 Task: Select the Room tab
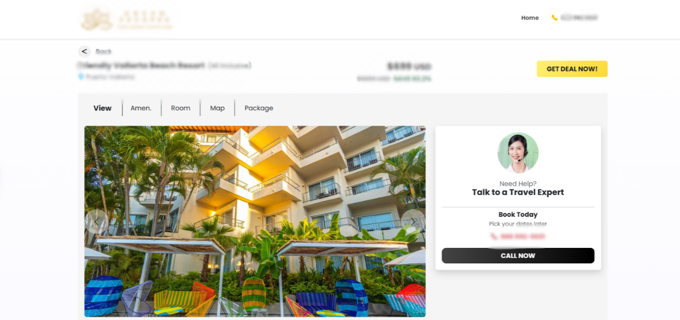(180, 108)
